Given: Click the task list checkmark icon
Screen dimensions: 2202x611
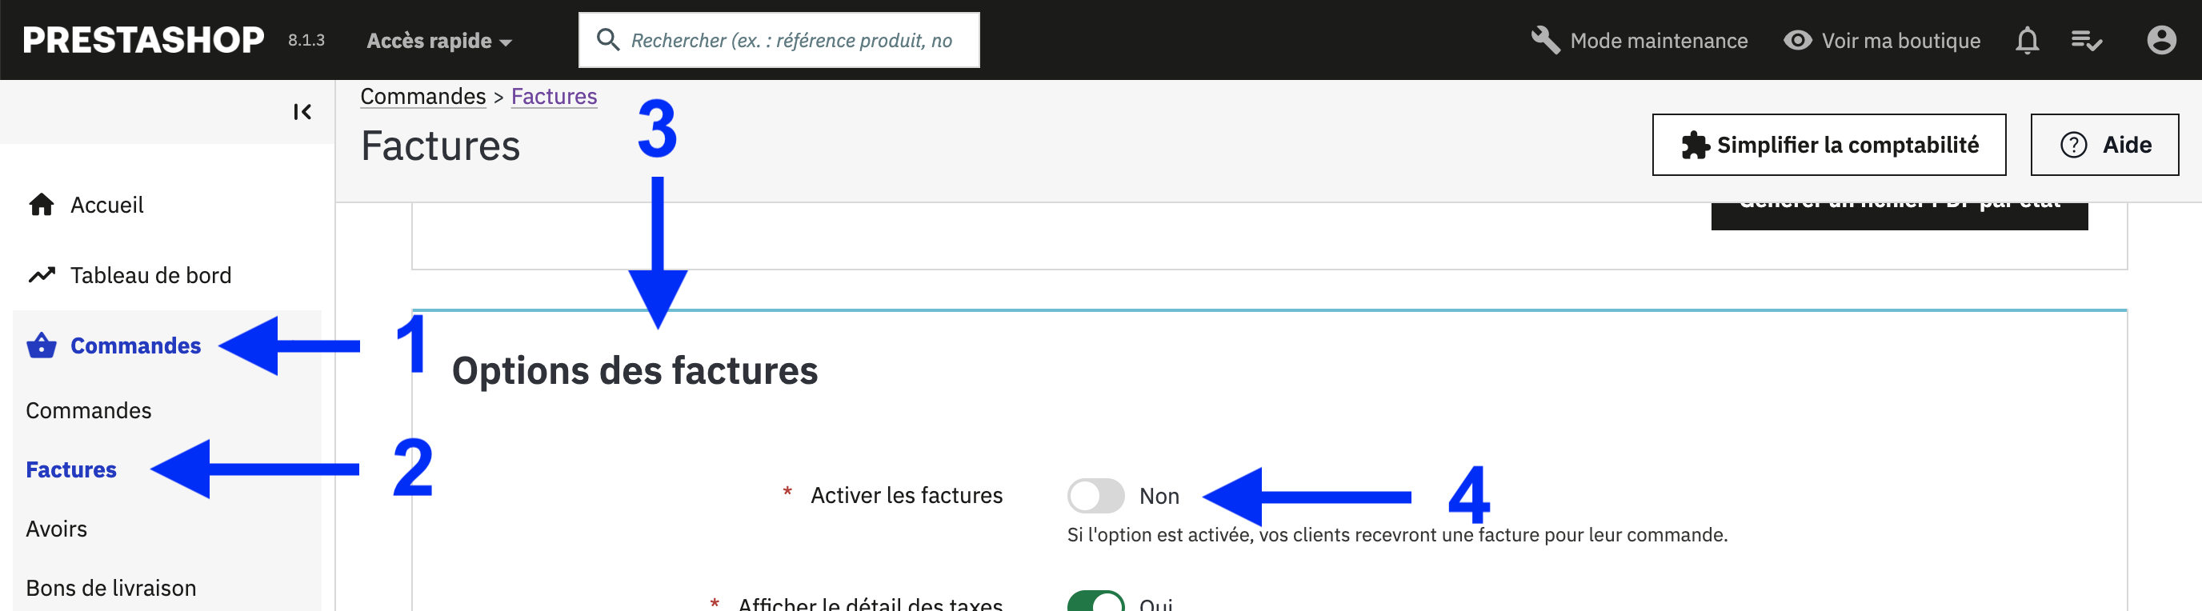Looking at the screenshot, I should click(x=2086, y=40).
